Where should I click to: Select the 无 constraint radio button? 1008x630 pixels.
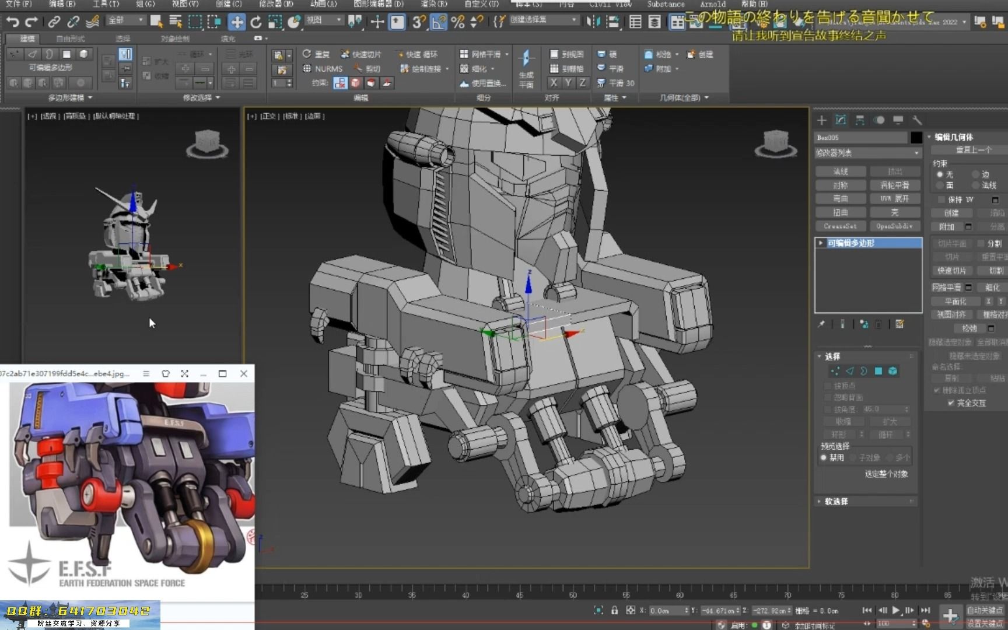click(940, 174)
